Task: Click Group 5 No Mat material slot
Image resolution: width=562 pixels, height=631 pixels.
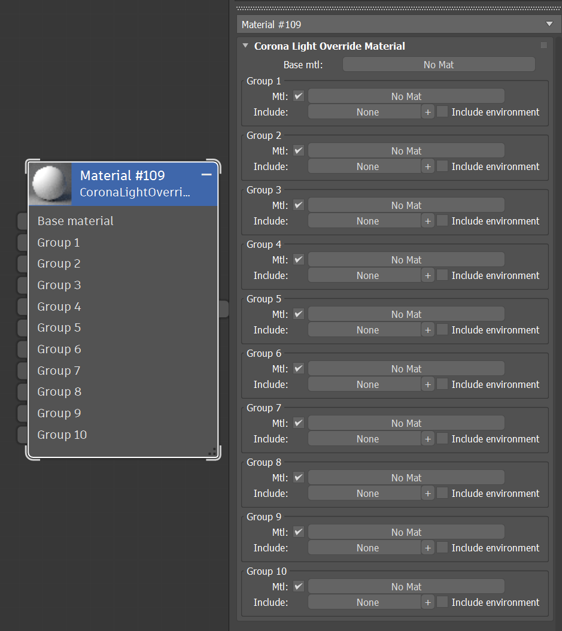Action: (406, 314)
